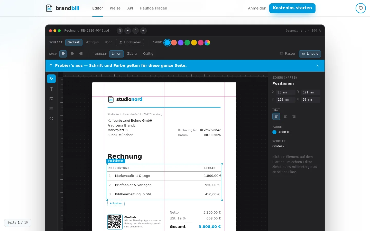Open the Editor tab in the navigation
Screen dimensions: 370x231
click(x=98, y=8)
